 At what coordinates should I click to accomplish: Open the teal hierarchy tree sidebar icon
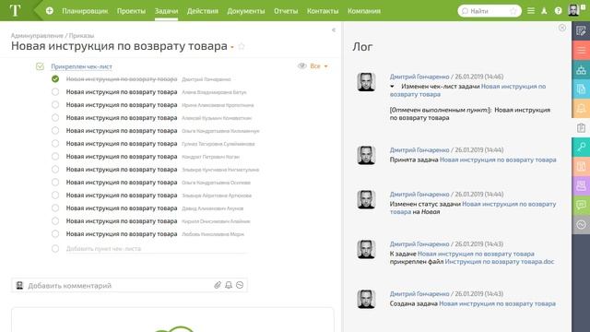point(581,70)
